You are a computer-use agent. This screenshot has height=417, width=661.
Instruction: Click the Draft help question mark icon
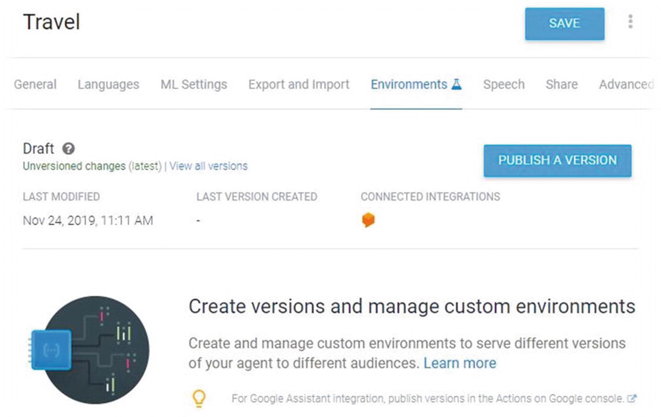69,148
